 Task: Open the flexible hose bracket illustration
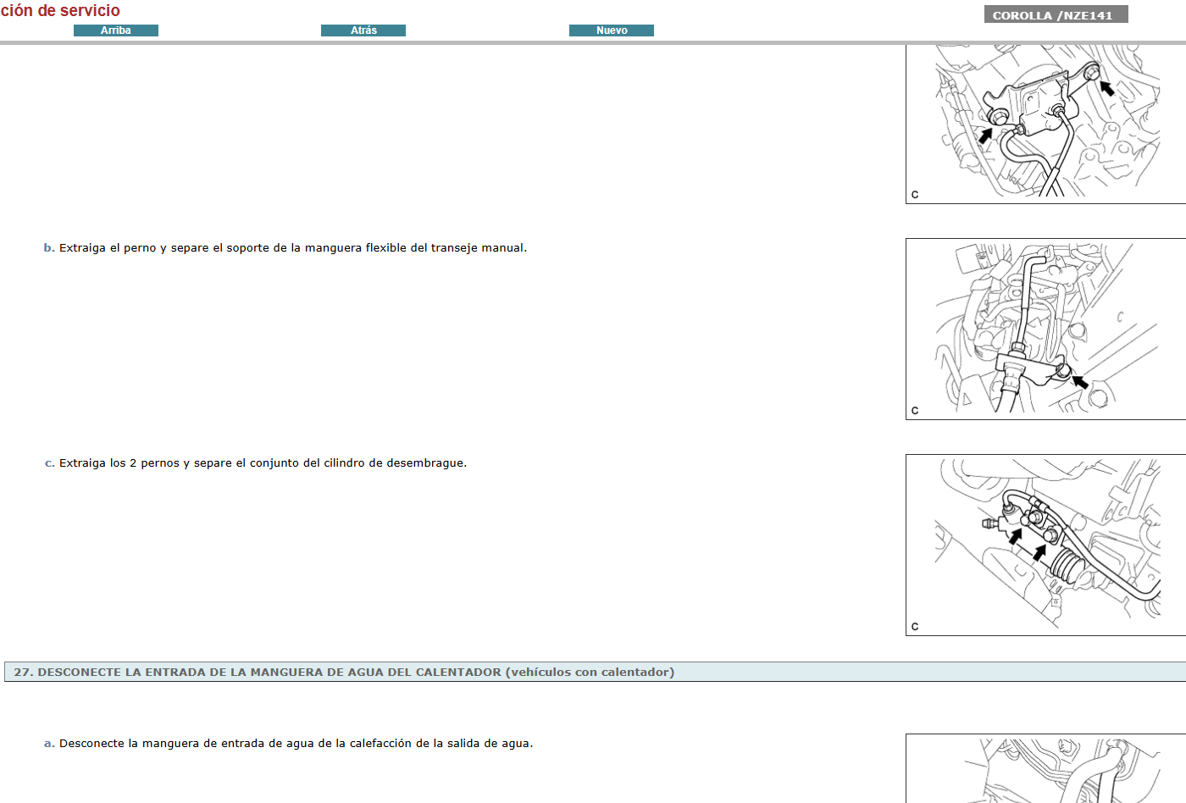pyautogui.click(x=1045, y=329)
